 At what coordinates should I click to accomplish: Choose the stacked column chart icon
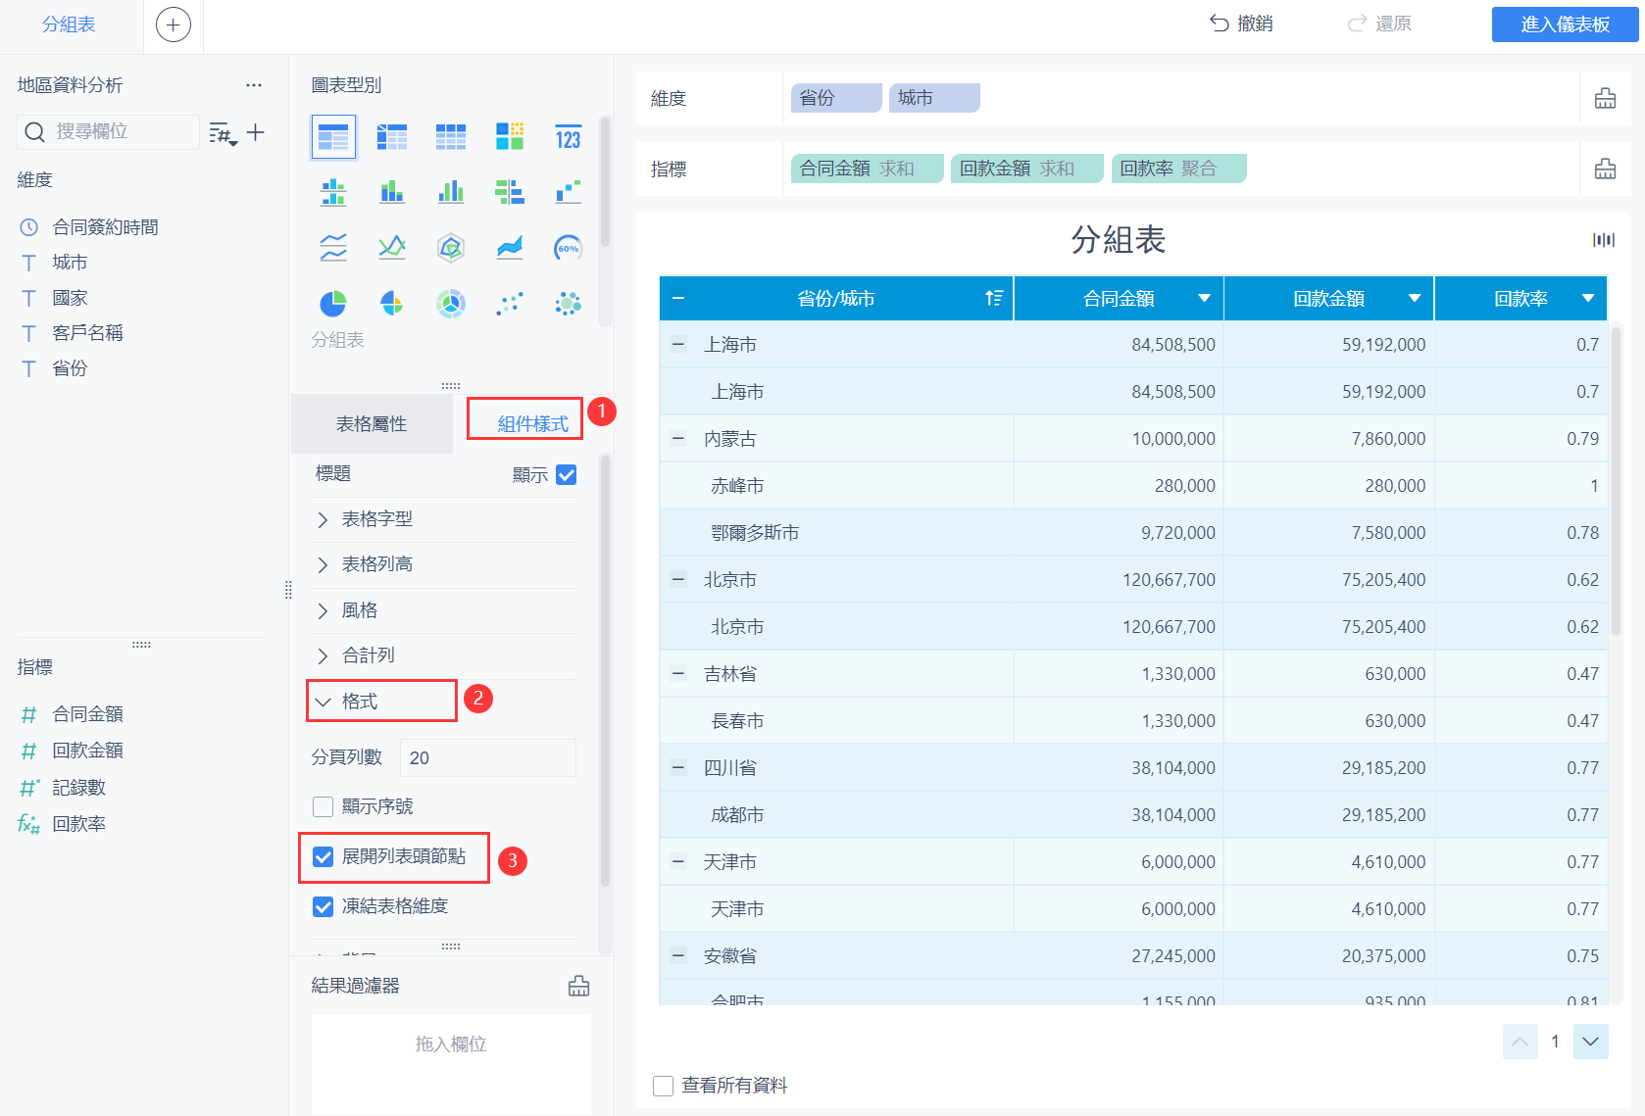pos(392,192)
